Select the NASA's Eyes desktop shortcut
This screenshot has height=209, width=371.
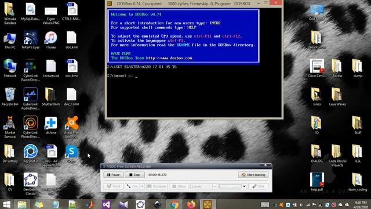tap(31, 40)
